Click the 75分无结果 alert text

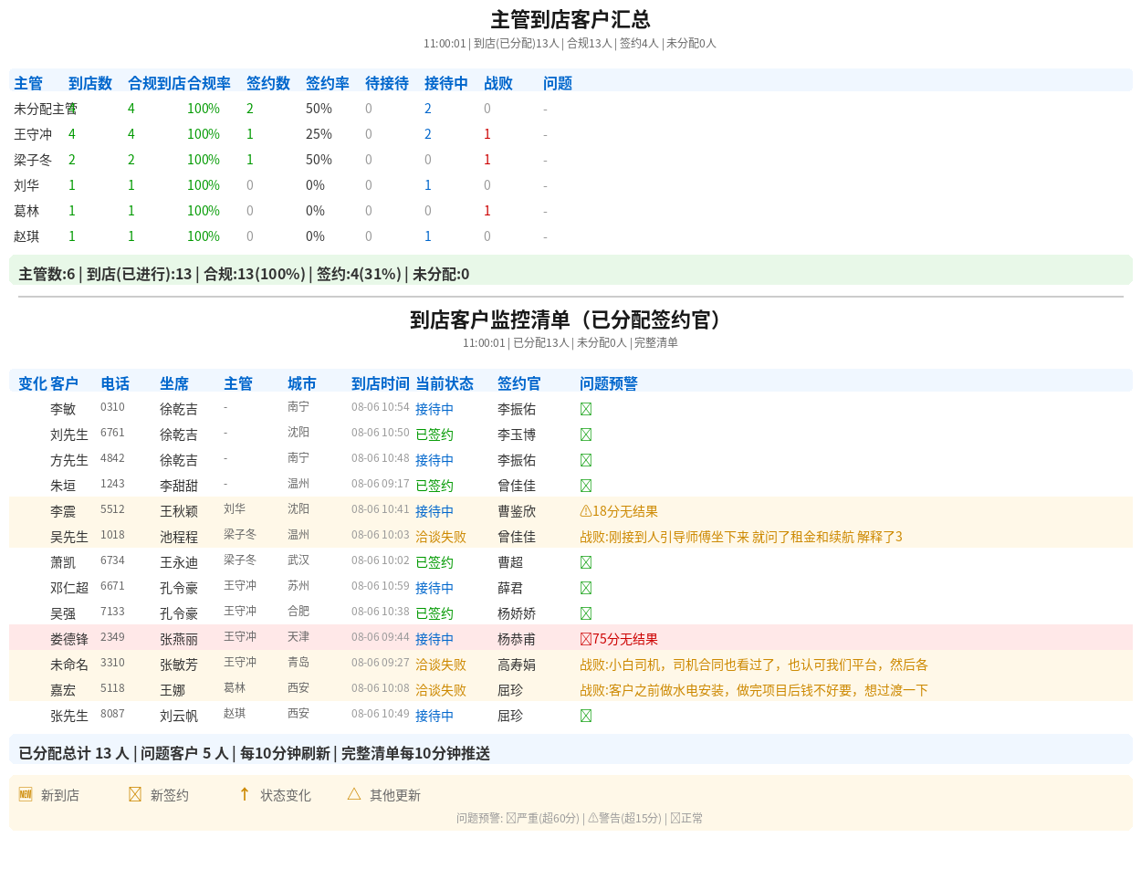pos(625,639)
